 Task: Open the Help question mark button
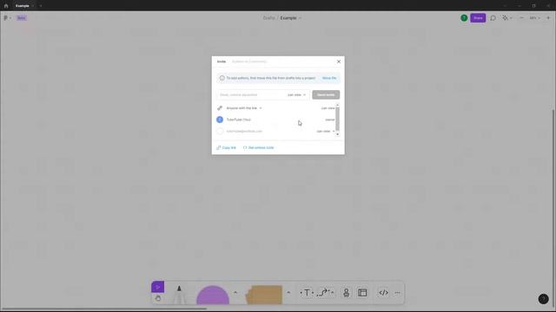[x=543, y=299]
